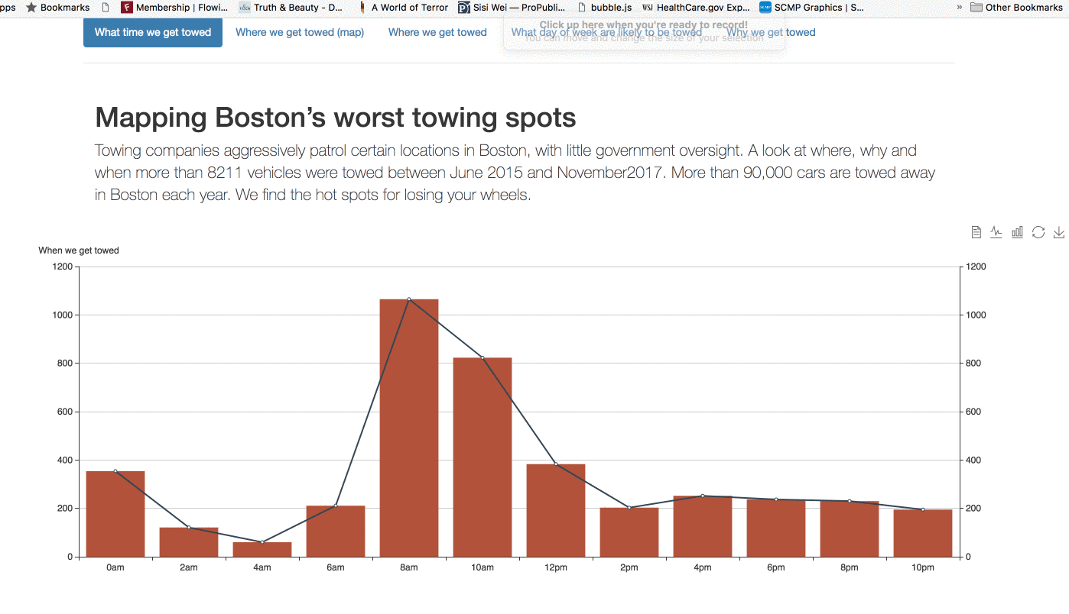Viewport: 1069px width, 614px height.
Task: Click the "Mapping Boston's worst towing spots" heading
Action: (x=336, y=118)
